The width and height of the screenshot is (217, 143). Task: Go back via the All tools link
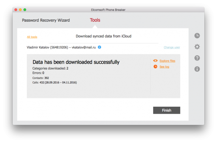[32, 37]
